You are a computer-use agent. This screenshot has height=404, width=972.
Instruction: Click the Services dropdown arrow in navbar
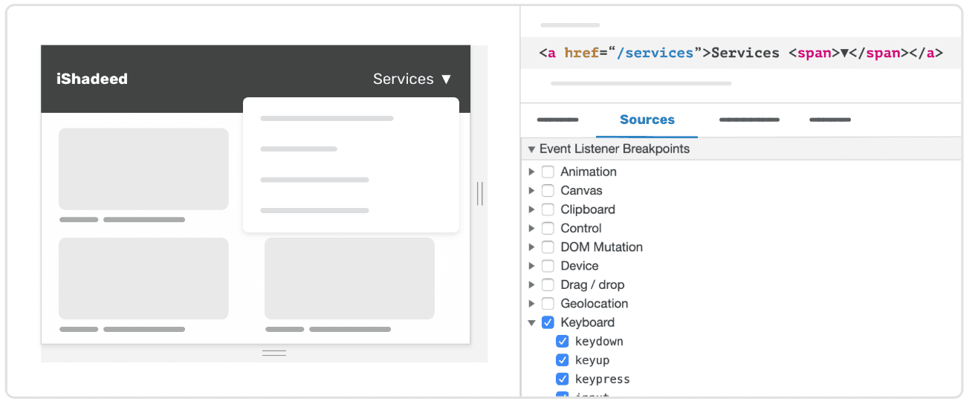pyautogui.click(x=446, y=79)
